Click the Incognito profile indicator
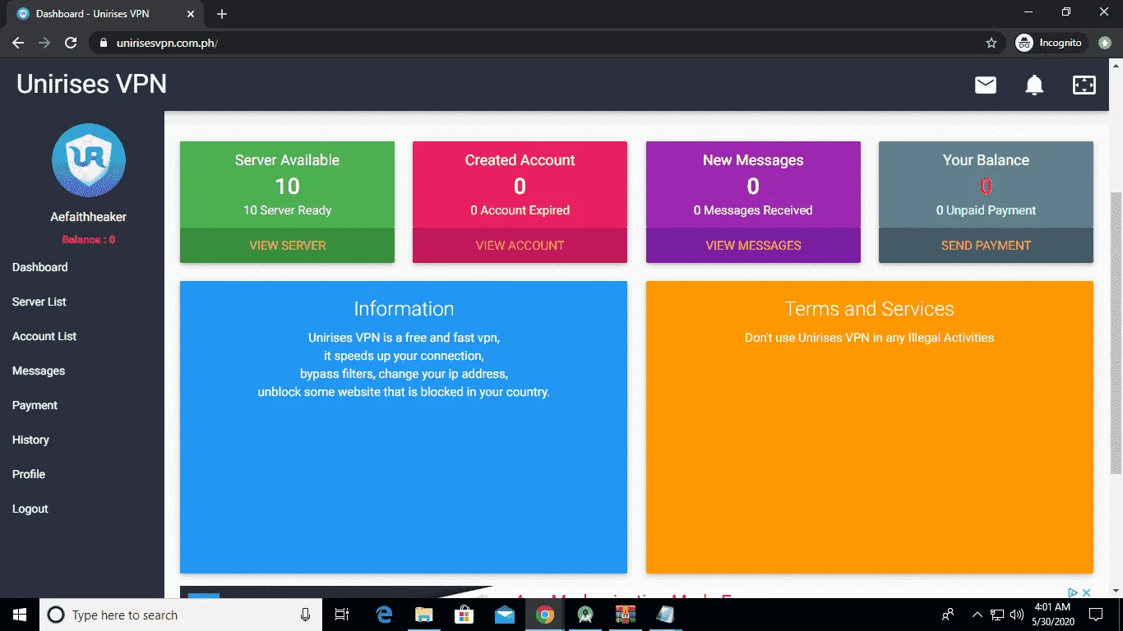 (1051, 43)
